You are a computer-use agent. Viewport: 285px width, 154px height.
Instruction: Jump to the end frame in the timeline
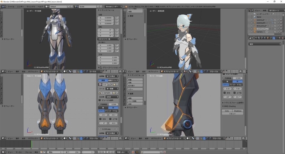pyautogui.click(x=114, y=152)
